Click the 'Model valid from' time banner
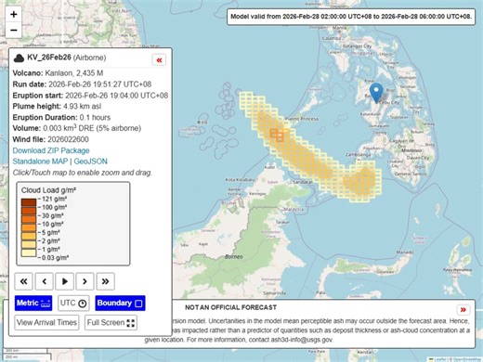This screenshot has width=483, height=362. pos(351,17)
